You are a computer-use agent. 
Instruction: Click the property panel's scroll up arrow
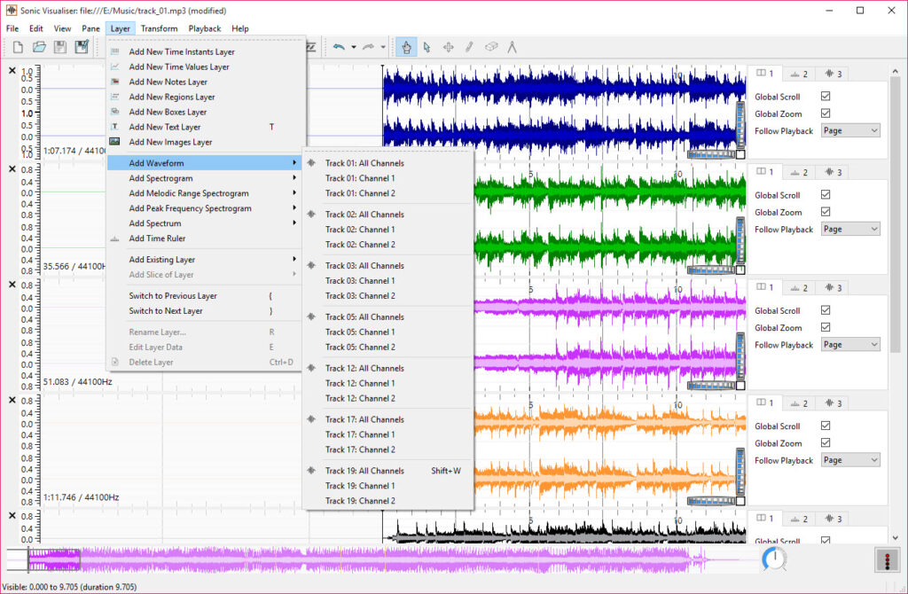pos(896,70)
